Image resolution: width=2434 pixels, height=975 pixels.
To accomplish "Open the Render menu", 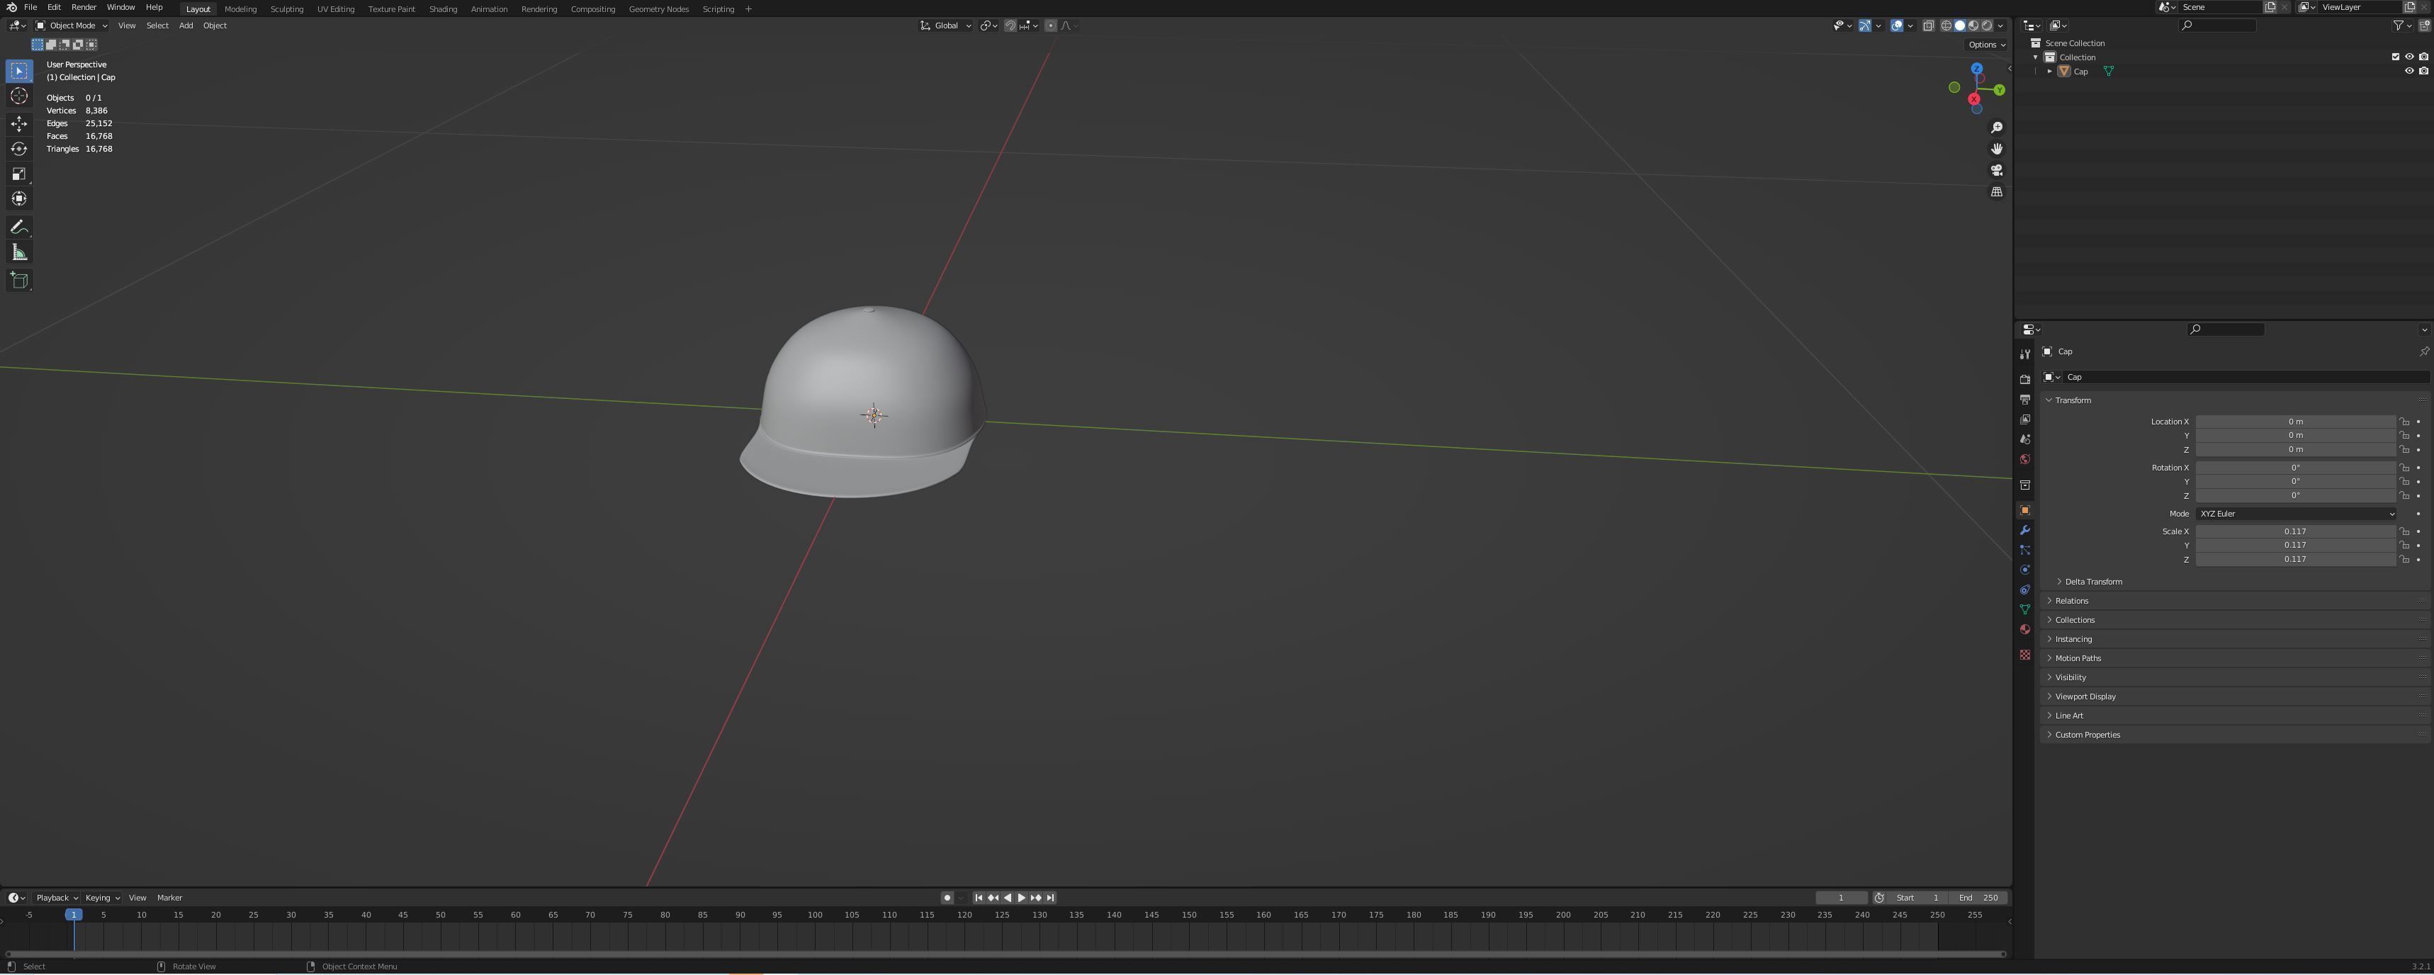I will 83,8.
